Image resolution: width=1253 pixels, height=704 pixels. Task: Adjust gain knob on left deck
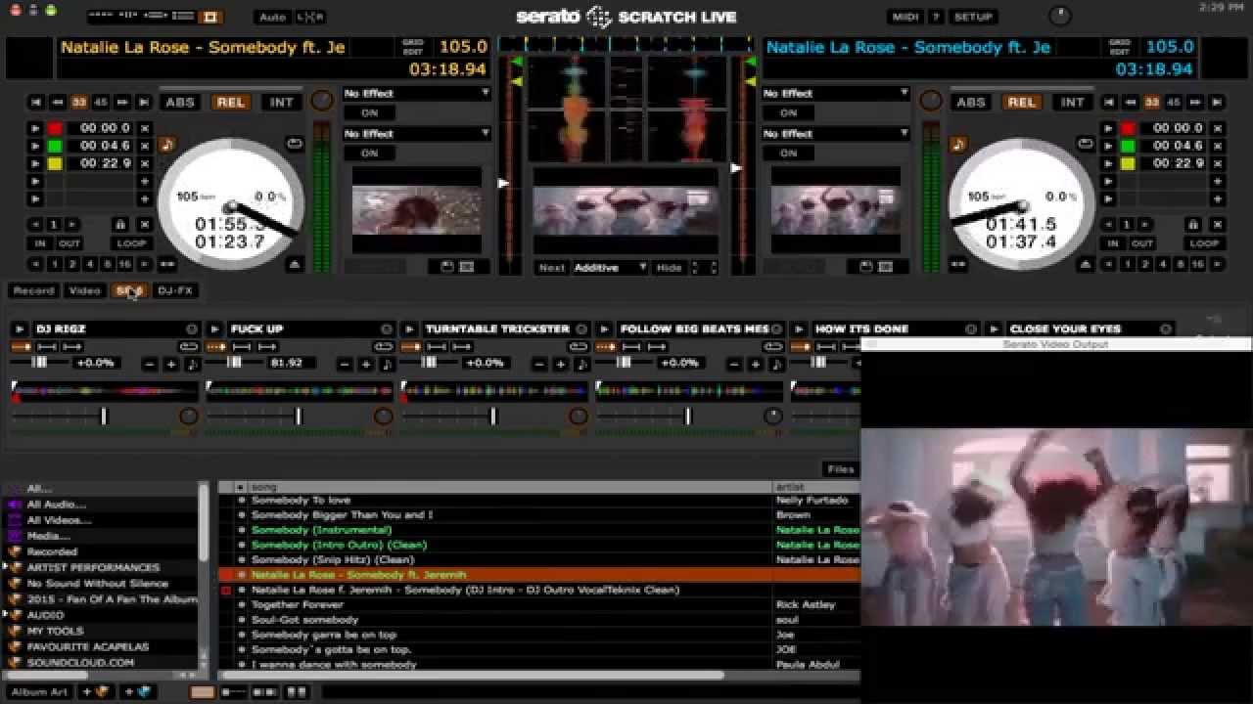pyautogui.click(x=321, y=102)
